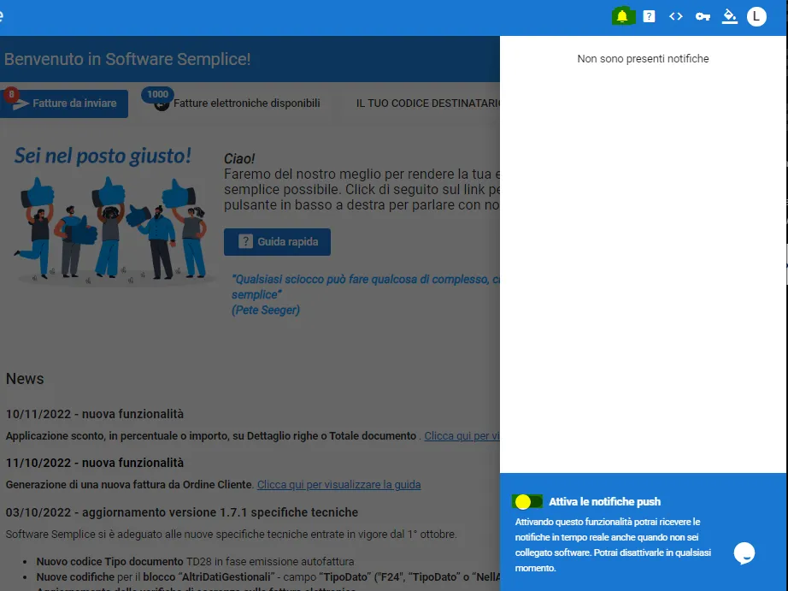
Task: Click the Pete Seeger quote attribution
Action: click(x=265, y=310)
